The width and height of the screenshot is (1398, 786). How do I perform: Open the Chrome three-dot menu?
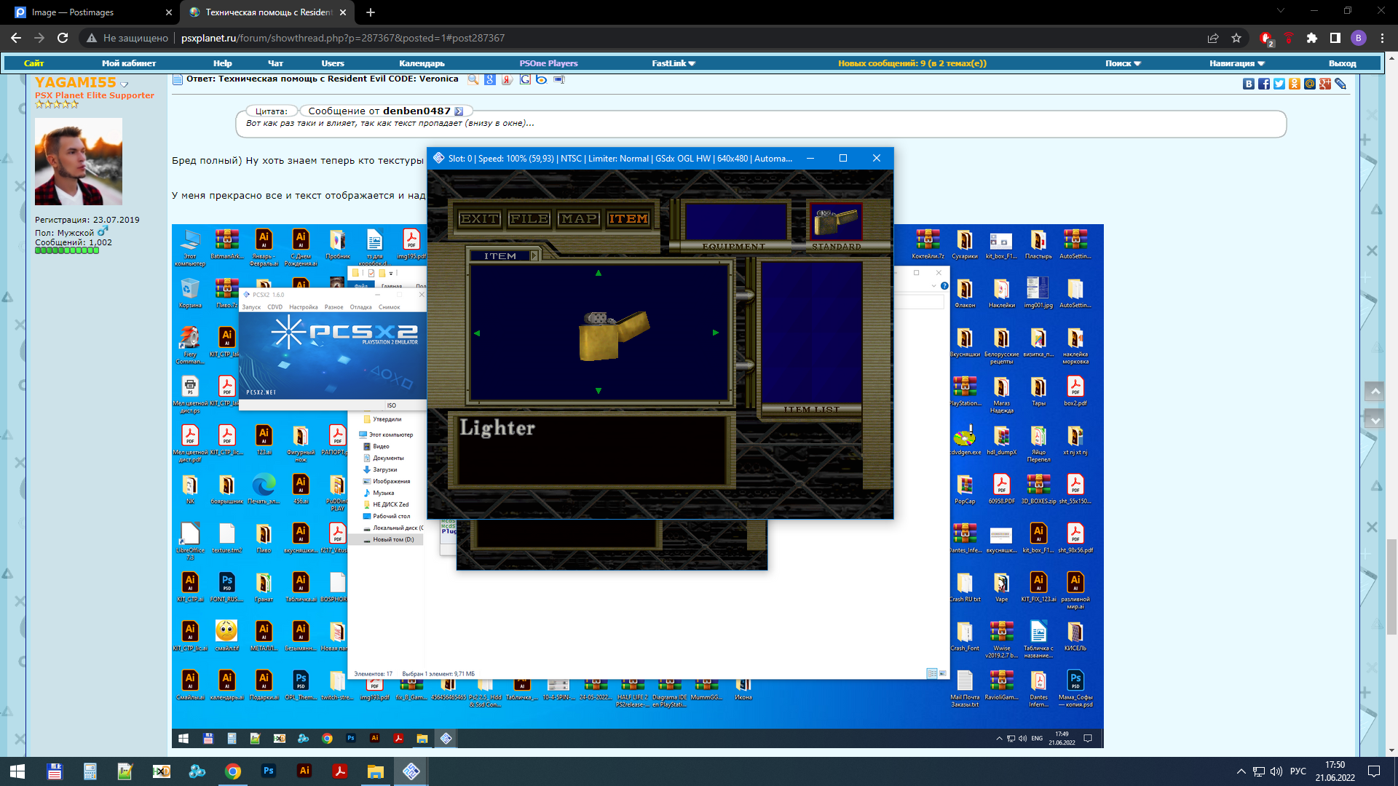point(1382,38)
